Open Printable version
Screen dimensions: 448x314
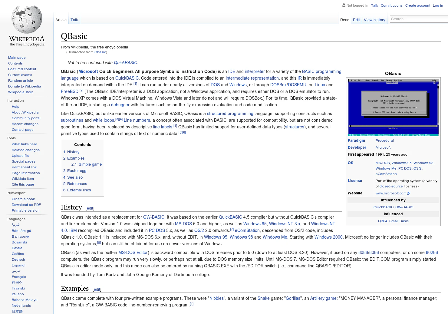[x=25, y=210]
